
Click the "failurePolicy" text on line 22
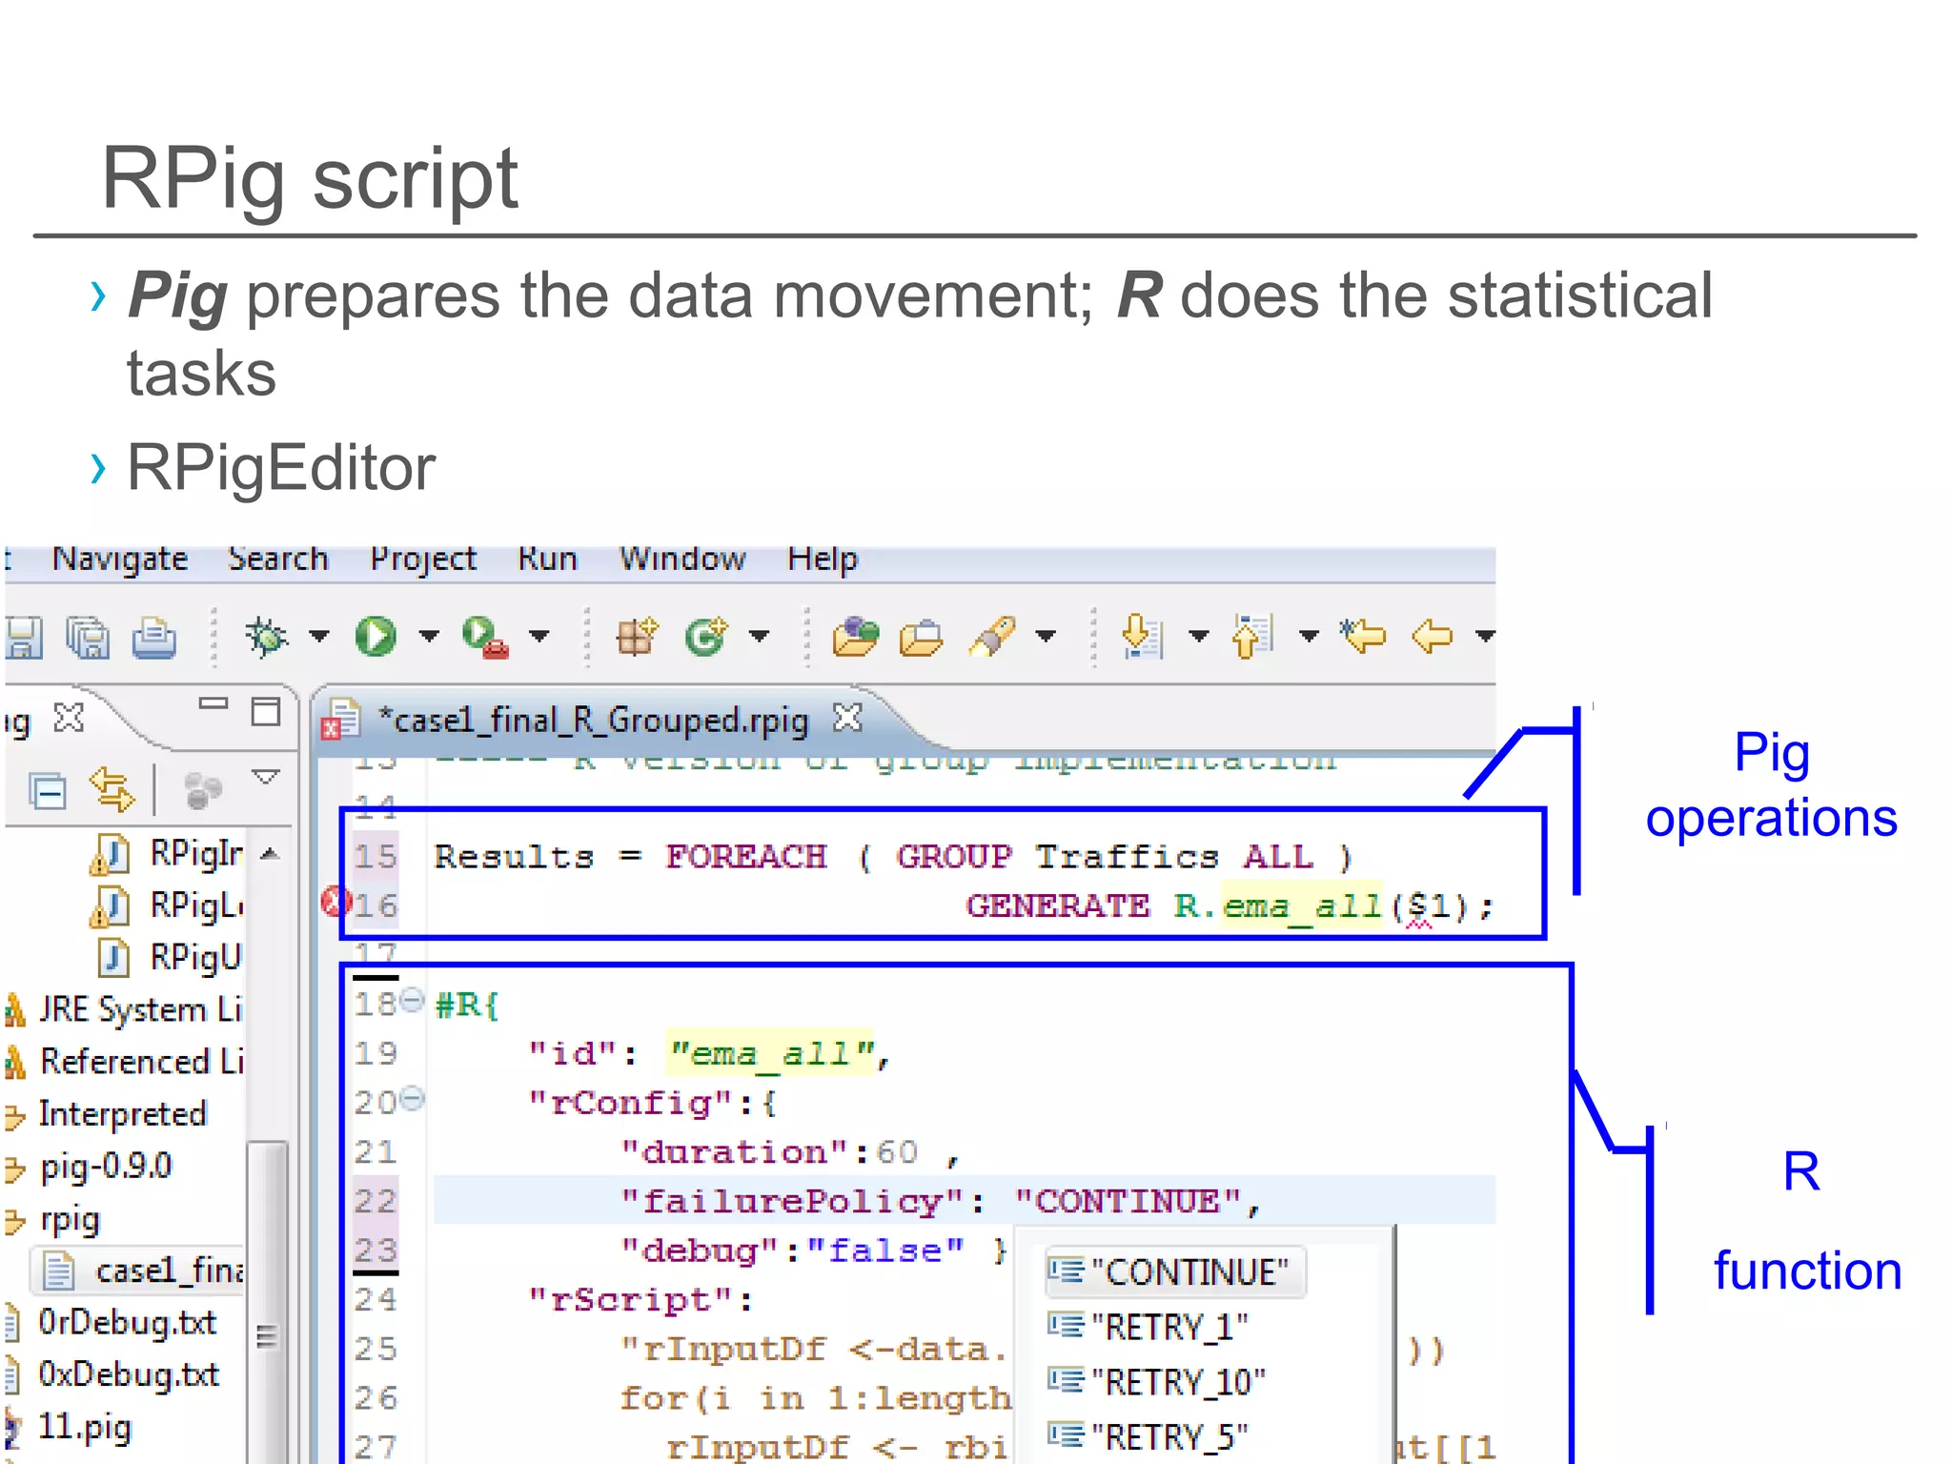tap(793, 1201)
